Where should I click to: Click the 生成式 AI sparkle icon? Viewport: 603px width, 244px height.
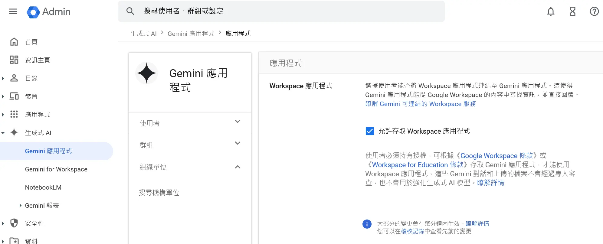point(14,132)
